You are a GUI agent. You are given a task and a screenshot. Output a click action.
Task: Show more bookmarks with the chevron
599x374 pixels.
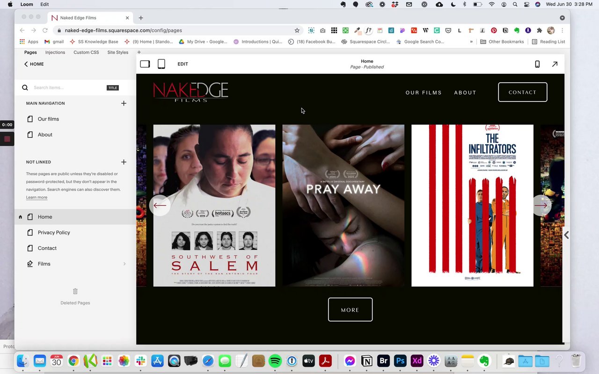(x=471, y=42)
